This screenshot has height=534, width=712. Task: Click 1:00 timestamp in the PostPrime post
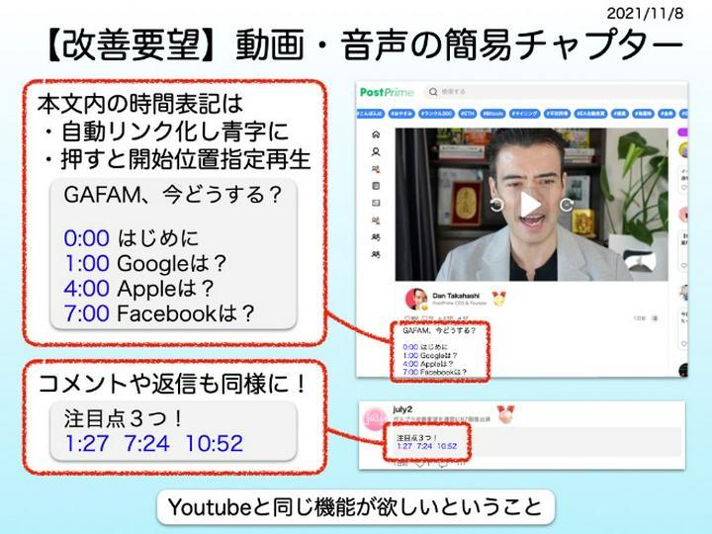(410, 356)
